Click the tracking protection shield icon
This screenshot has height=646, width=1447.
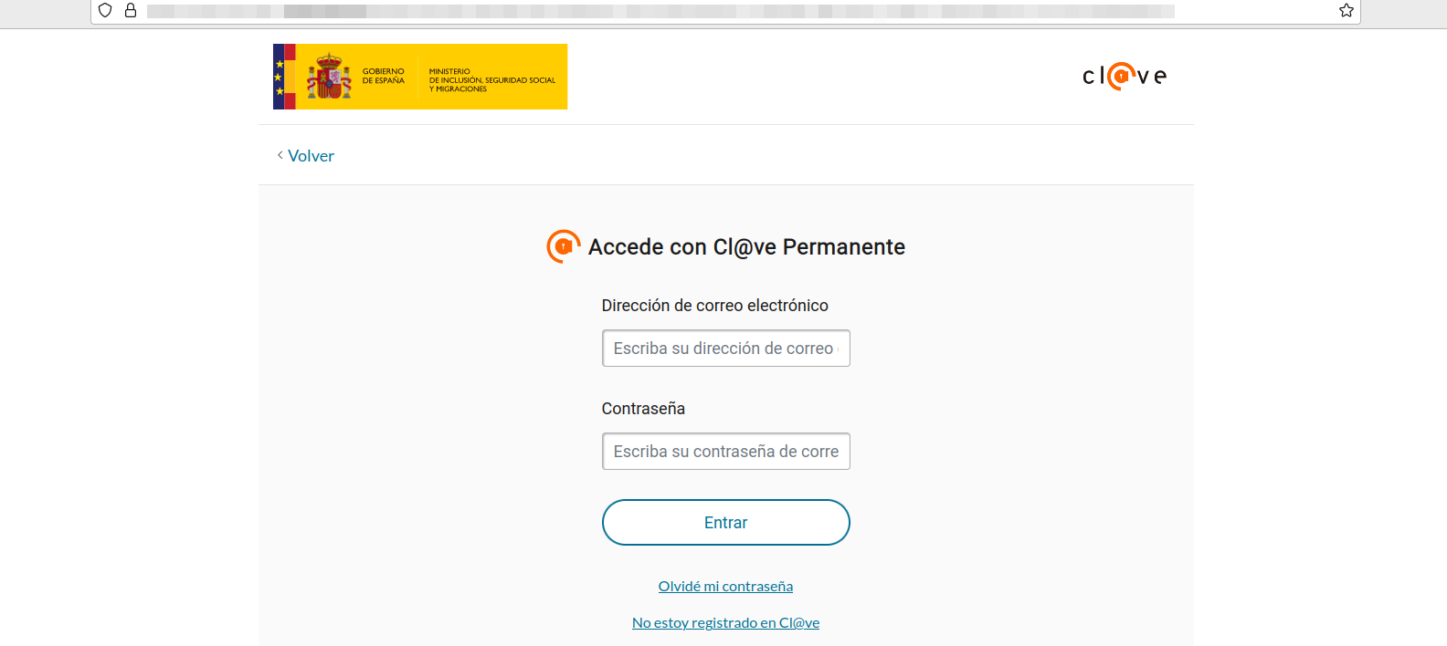click(105, 10)
